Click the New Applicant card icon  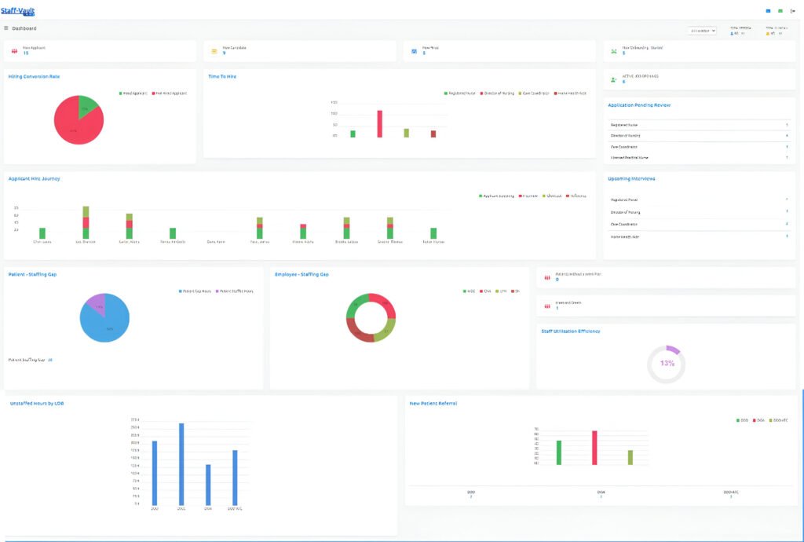click(14, 51)
